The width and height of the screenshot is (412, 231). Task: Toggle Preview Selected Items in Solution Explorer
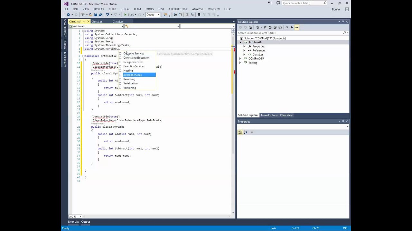pos(297,27)
